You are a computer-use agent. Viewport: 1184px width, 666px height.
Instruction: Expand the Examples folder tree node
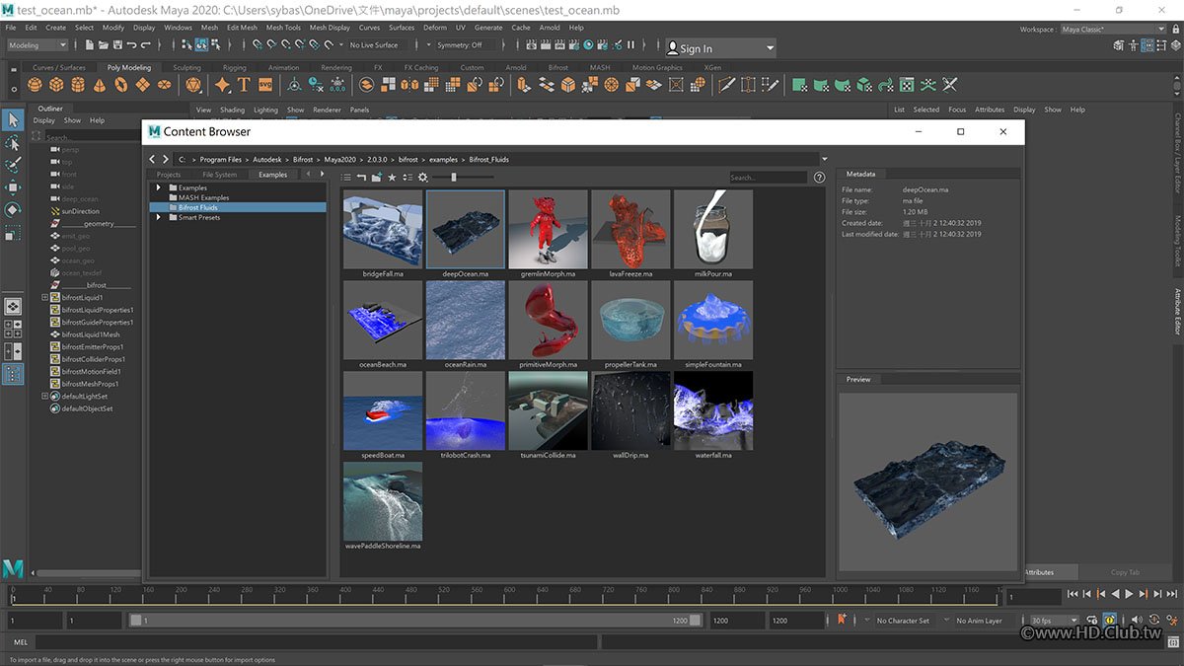coord(158,187)
